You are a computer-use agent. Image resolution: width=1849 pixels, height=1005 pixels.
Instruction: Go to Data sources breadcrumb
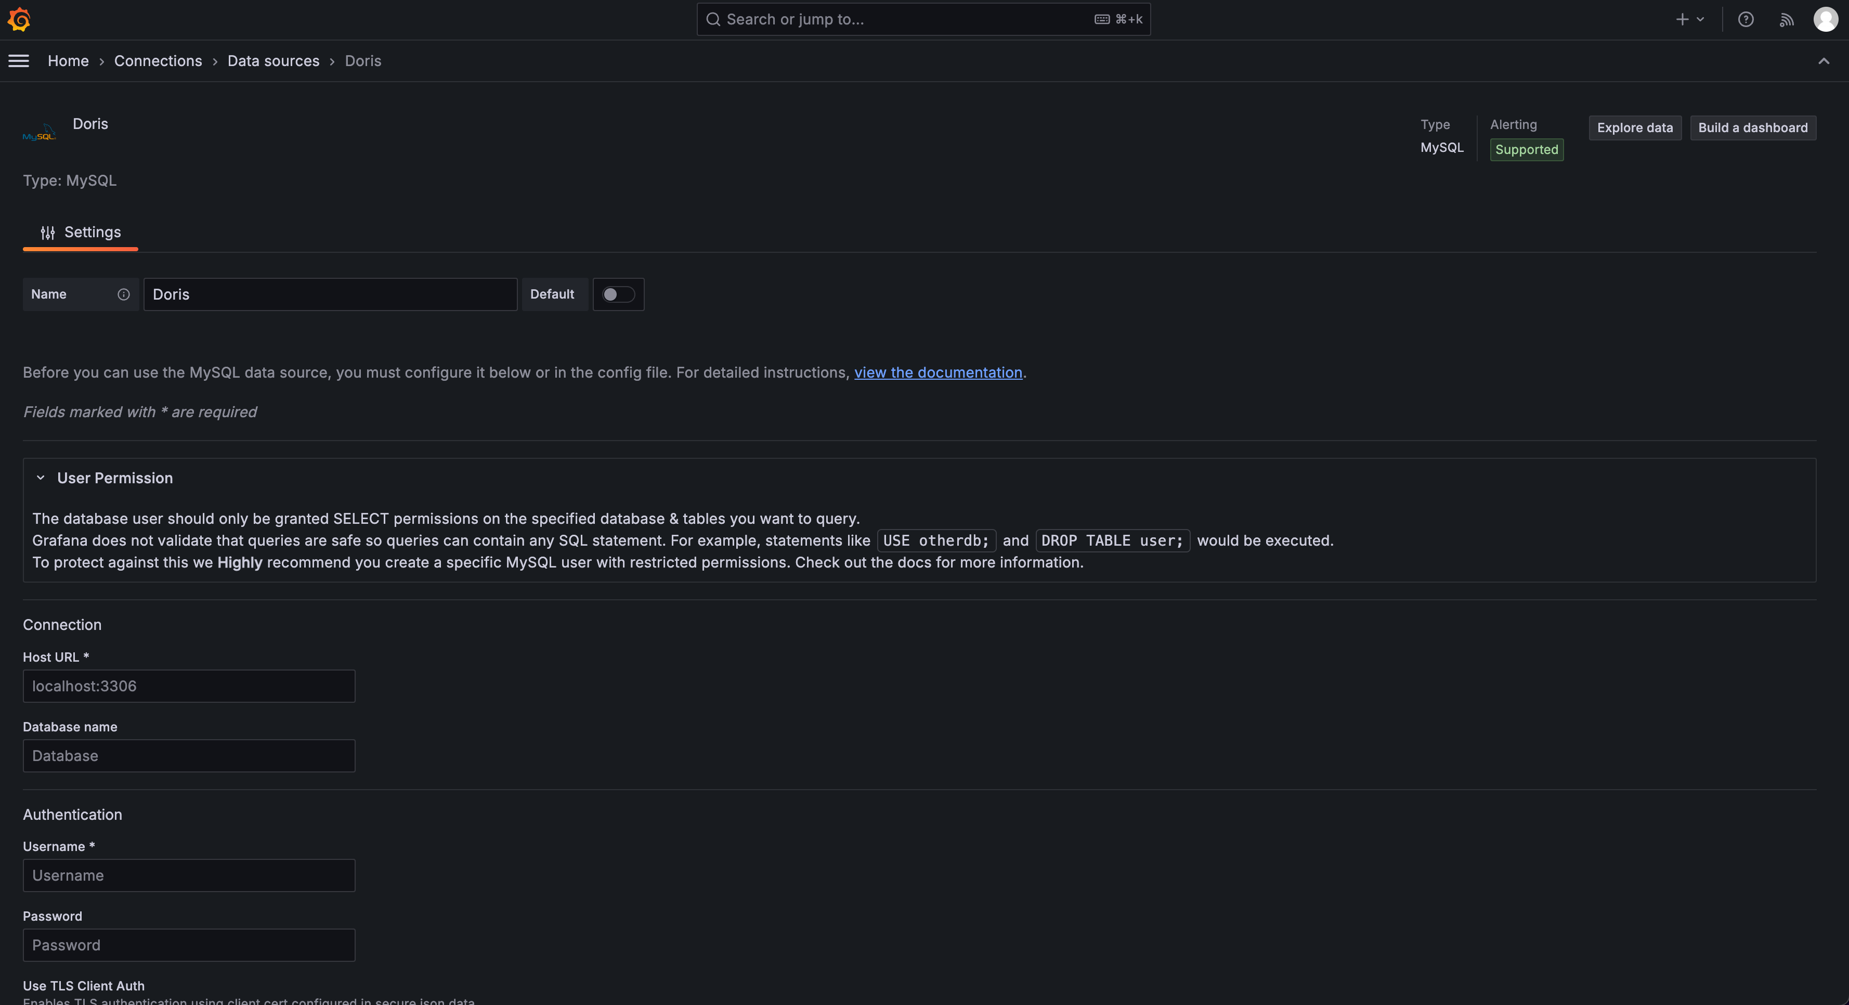point(274,61)
